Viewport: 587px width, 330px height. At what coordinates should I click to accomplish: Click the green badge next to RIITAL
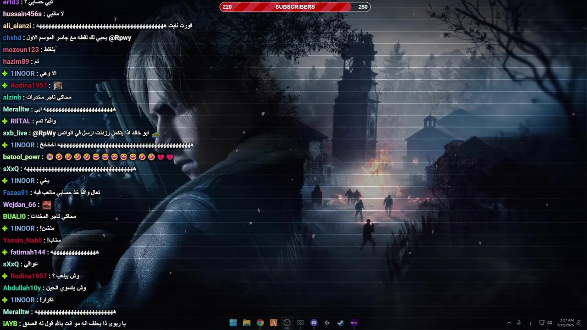(x=5, y=121)
